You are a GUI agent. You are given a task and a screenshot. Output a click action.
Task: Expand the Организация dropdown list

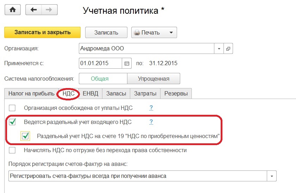(219, 49)
